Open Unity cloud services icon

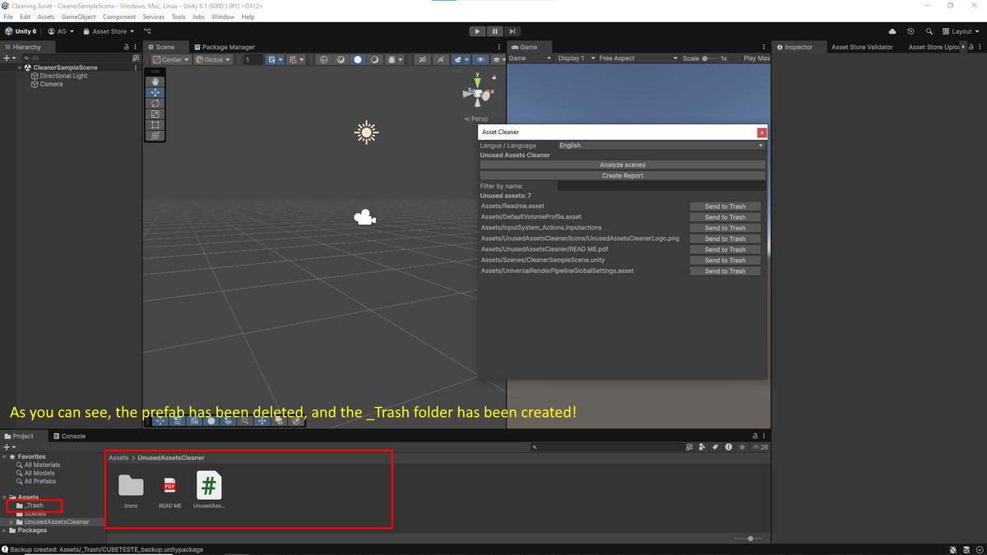(x=892, y=31)
